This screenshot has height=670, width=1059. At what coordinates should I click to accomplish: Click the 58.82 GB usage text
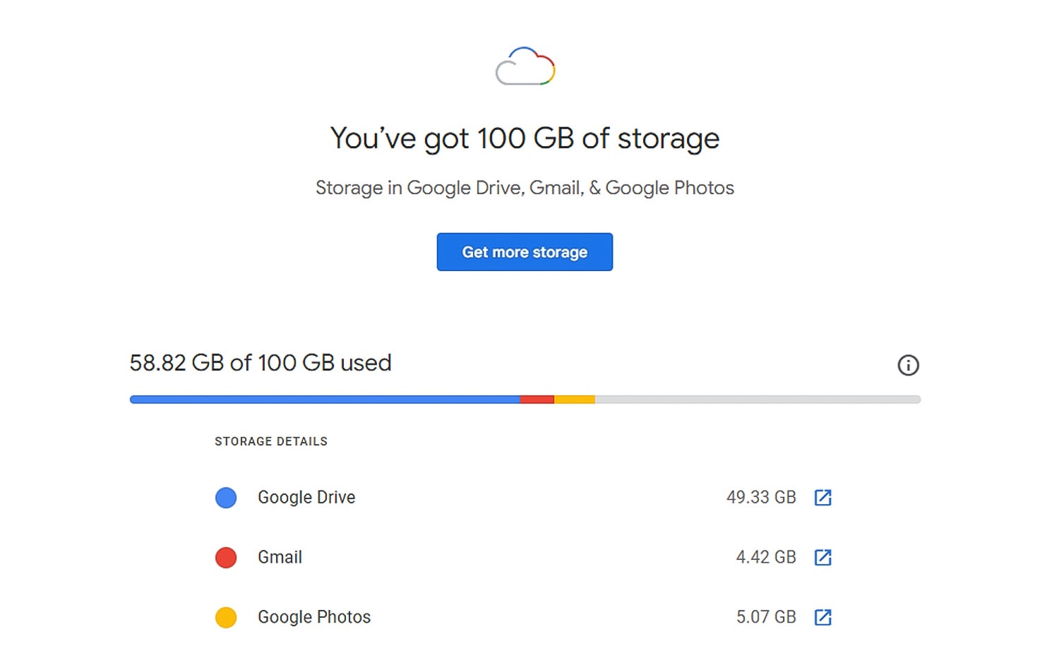click(261, 363)
